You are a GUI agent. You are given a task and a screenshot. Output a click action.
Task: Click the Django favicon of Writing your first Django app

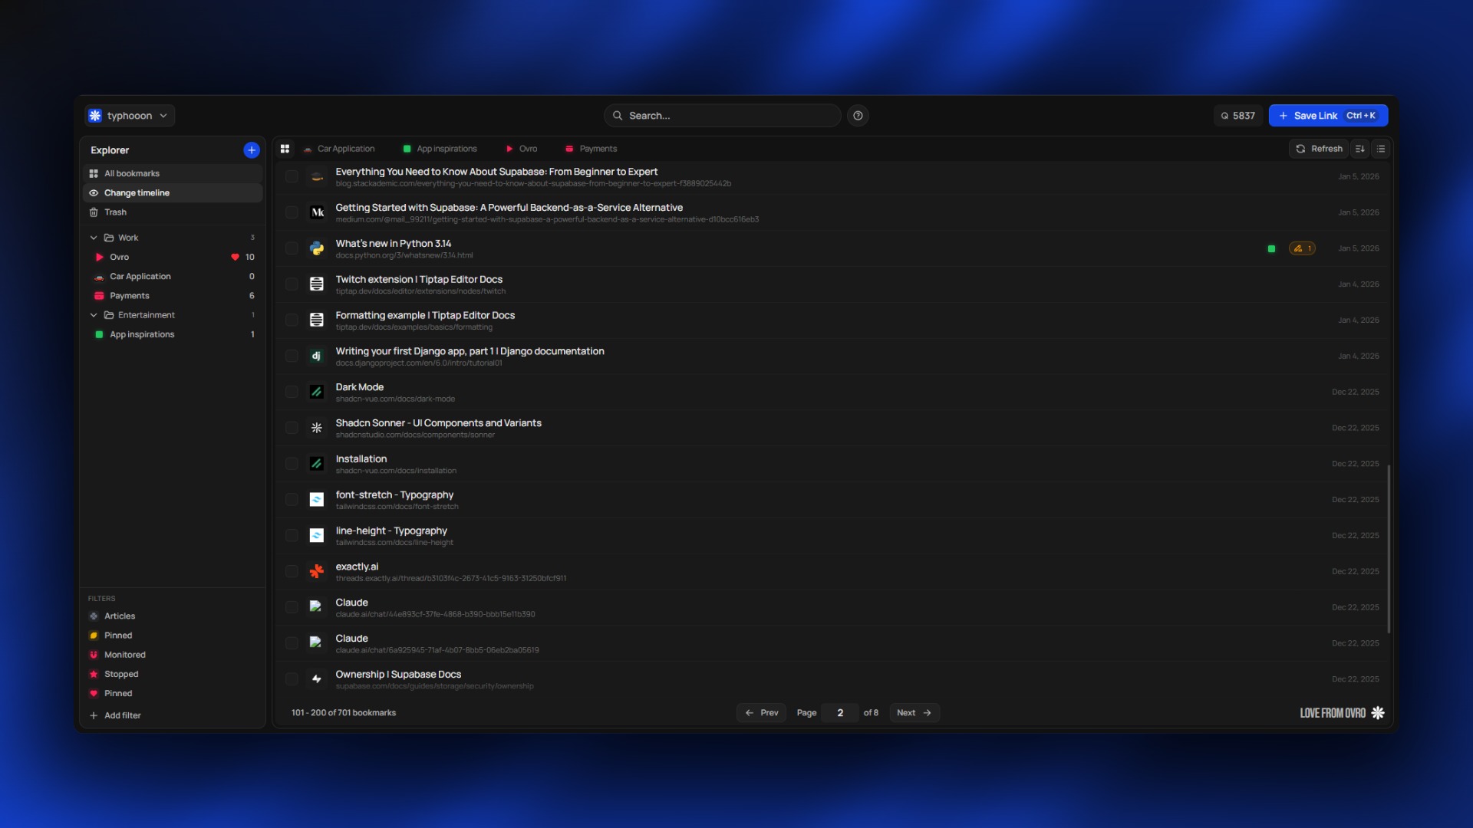(x=316, y=356)
